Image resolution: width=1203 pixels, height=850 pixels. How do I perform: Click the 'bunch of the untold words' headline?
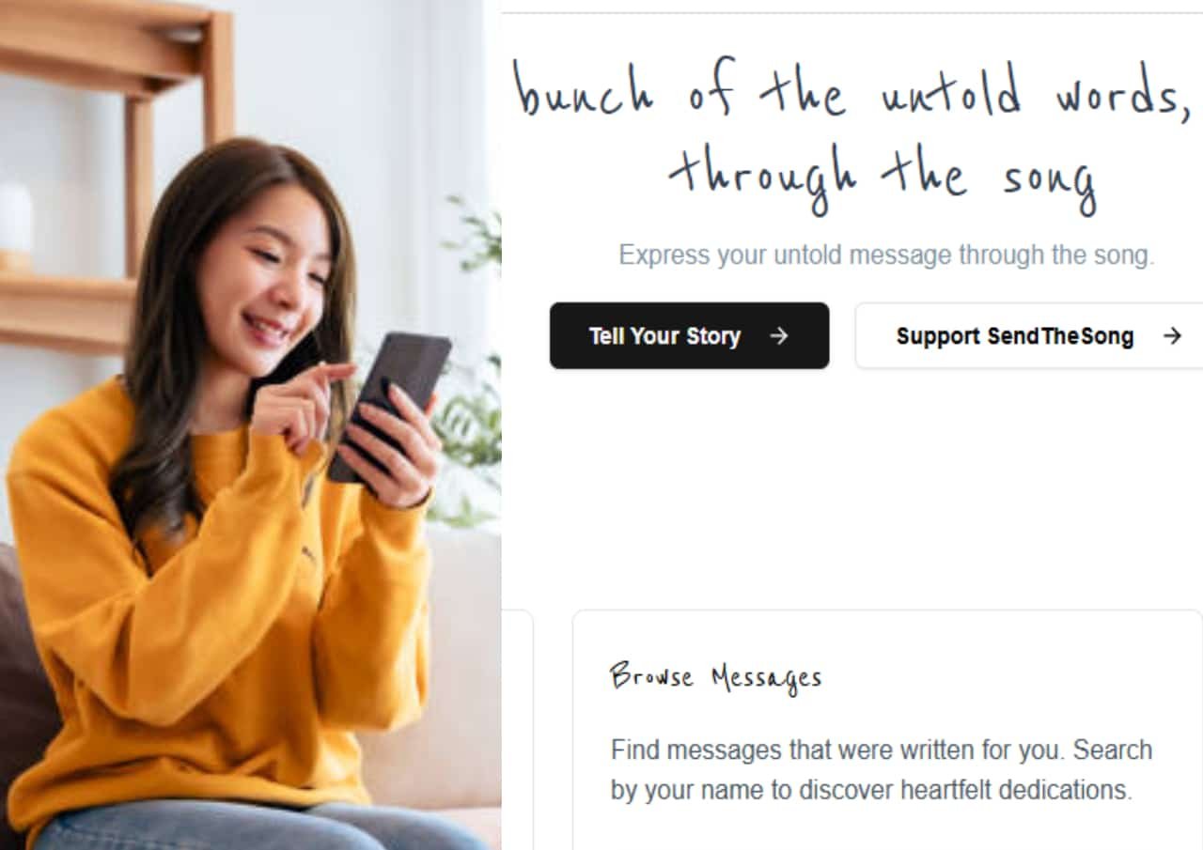pyautogui.click(x=852, y=94)
